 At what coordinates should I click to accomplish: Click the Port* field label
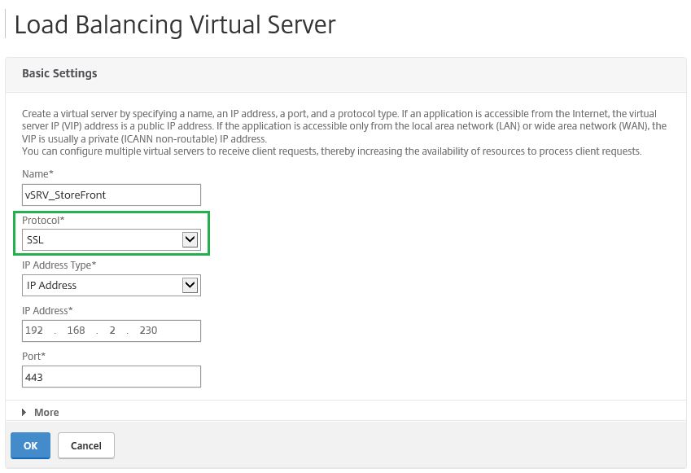pyautogui.click(x=33, y=356)
